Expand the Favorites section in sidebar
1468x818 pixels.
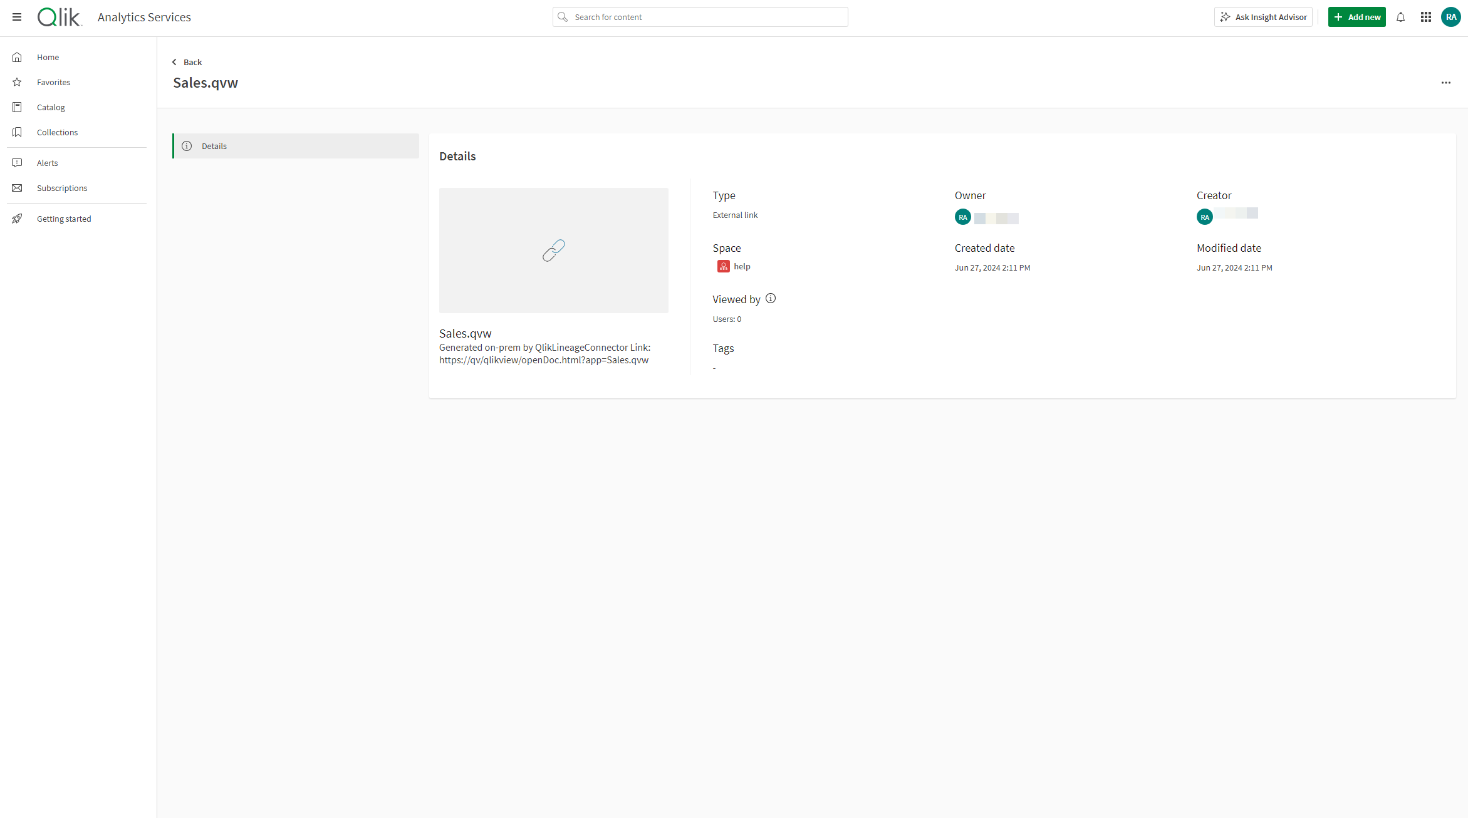point(53,81)
